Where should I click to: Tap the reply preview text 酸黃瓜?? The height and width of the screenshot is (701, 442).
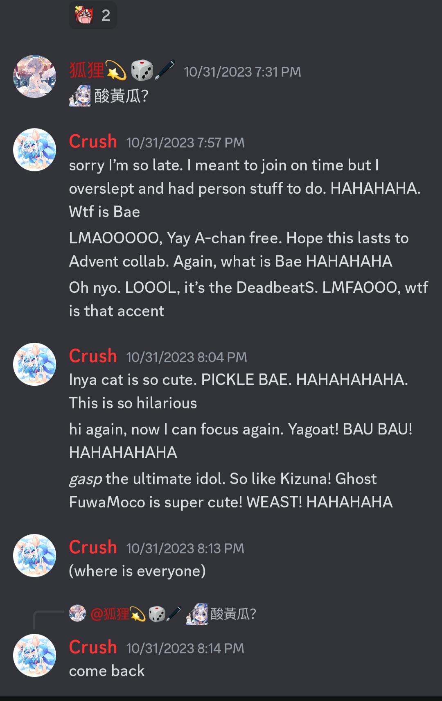point(233,614)
